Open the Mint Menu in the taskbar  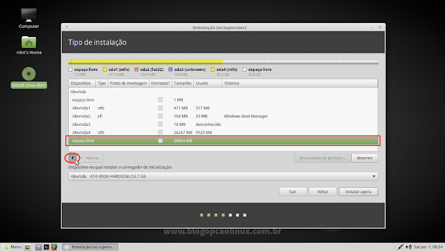pyautogui.click(x=13, y=247)
